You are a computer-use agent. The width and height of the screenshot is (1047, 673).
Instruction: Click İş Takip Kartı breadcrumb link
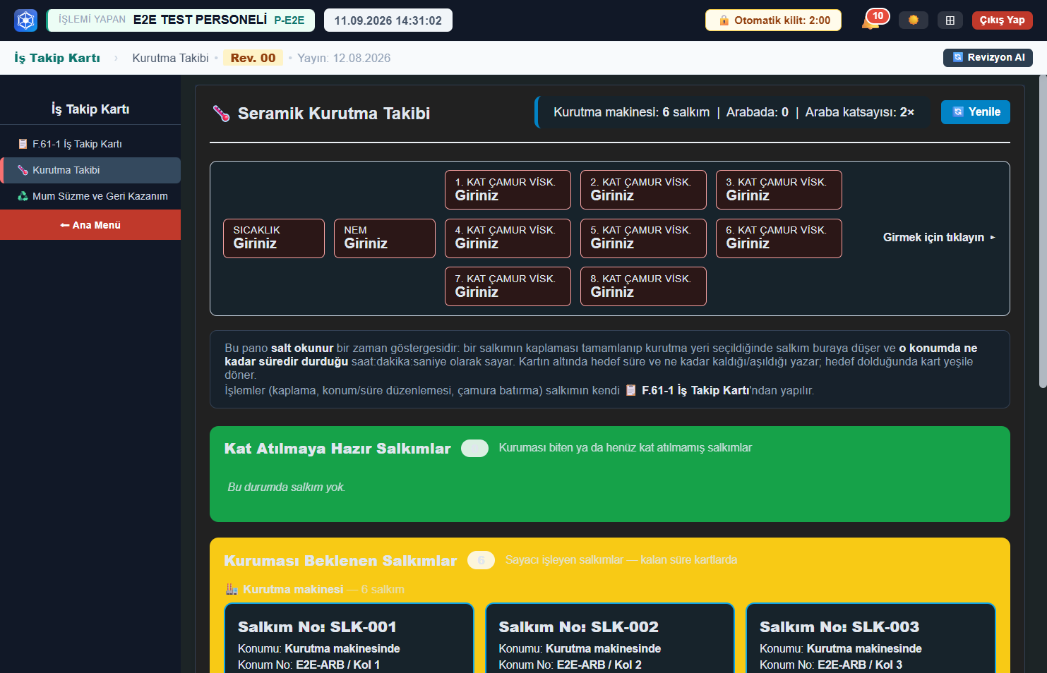57,58
